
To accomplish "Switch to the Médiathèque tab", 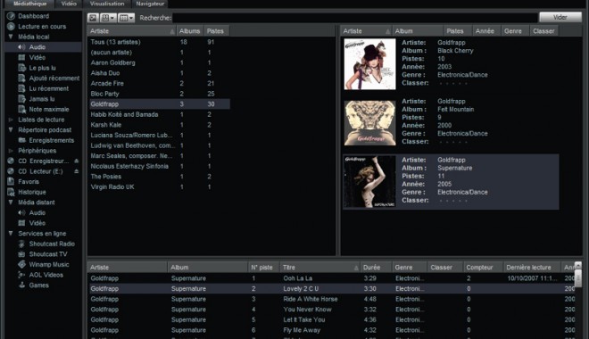I will 29,4.
